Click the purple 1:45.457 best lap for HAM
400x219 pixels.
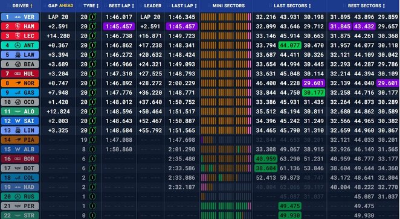pos(119,27)
